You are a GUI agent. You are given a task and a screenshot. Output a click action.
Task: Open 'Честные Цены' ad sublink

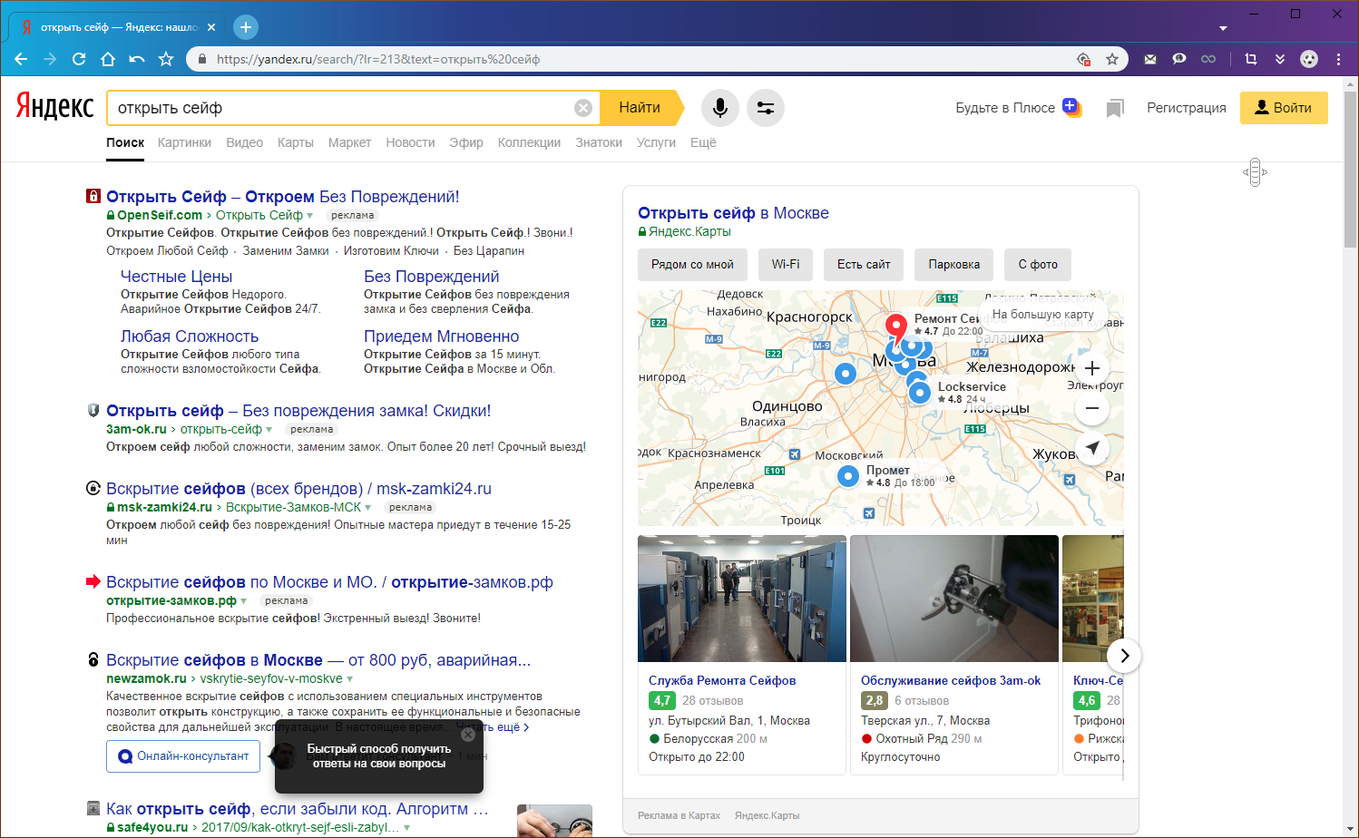click(x=176, y=277)
